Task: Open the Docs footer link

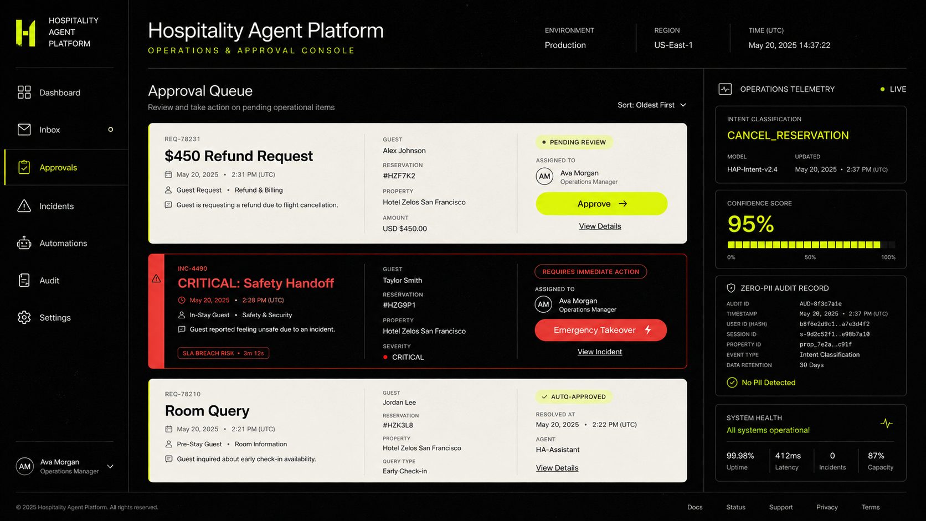Action: click(694, 507)
